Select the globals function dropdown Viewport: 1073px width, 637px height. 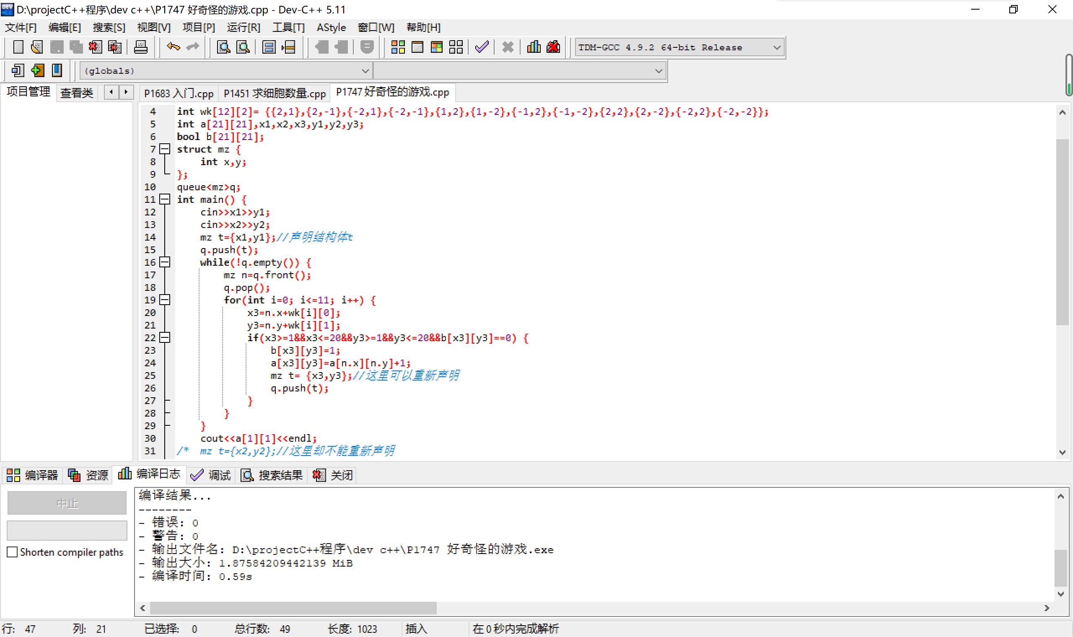(x=225, y=70)
